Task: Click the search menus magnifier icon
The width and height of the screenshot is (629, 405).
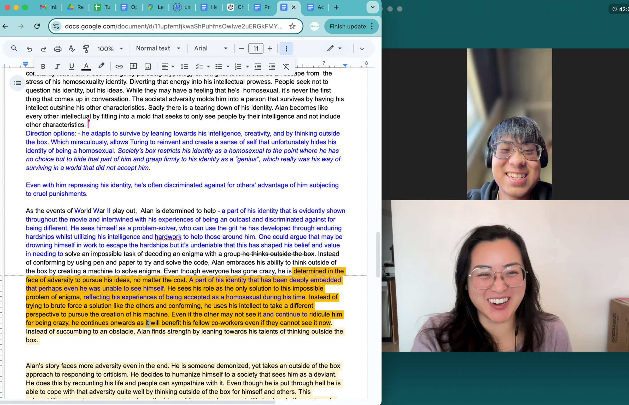Action: tap(14, 49)
